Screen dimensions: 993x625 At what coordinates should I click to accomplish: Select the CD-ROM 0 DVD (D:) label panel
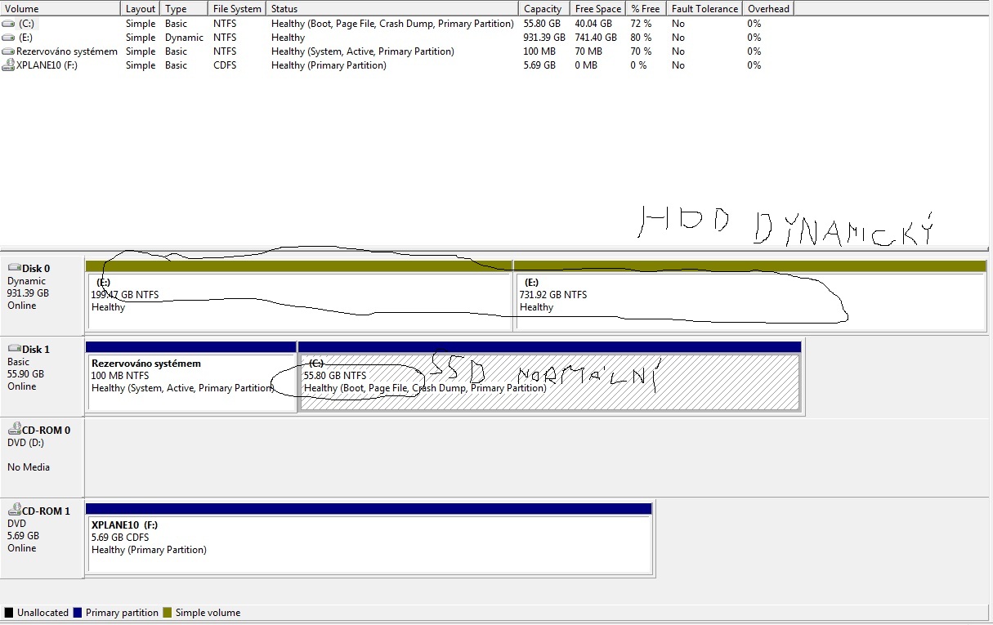42,456
